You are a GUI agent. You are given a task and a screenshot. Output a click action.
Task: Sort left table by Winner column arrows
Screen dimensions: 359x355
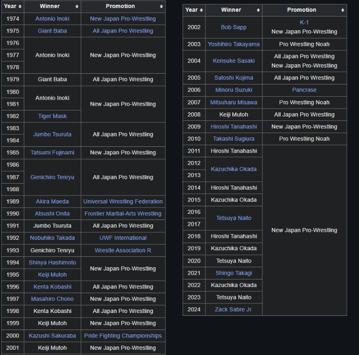pos(77,7)
